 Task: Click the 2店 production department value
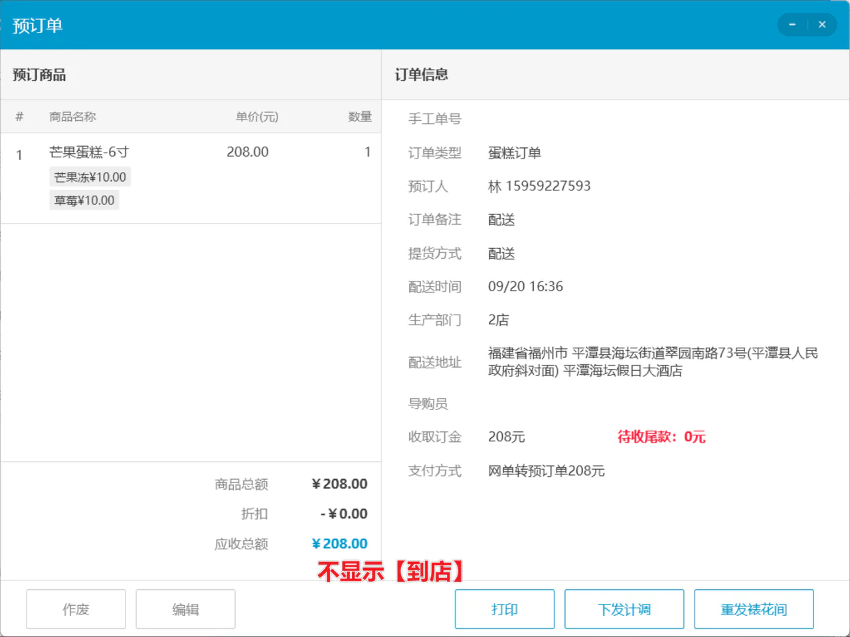tap(499, 320)
